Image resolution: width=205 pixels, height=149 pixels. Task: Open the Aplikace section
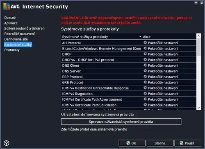click(x=11, y=23)
